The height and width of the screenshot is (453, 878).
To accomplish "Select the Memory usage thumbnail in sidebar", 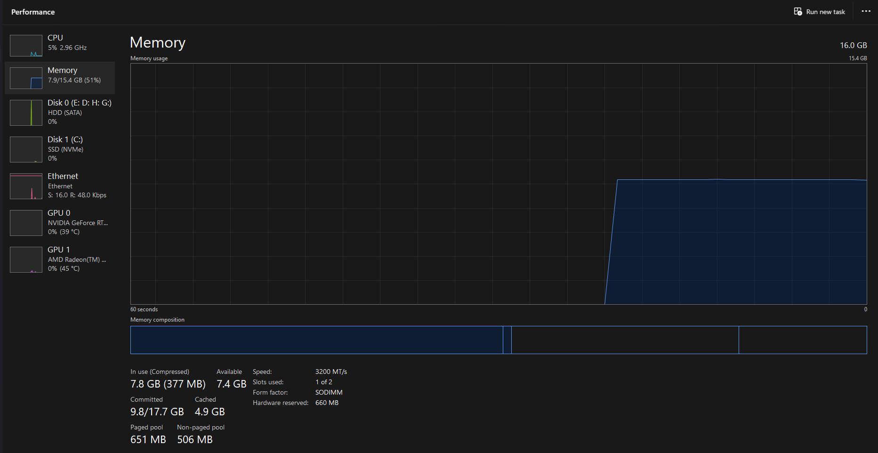I will coord(26,78).
